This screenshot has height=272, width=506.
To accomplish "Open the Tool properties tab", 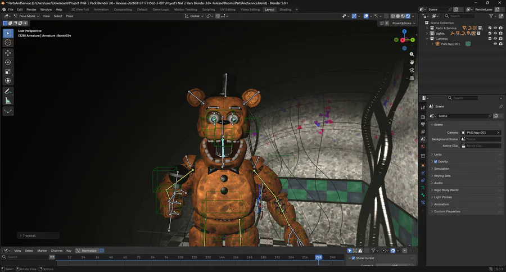I will pyautogui.click(x=423, y=107).
